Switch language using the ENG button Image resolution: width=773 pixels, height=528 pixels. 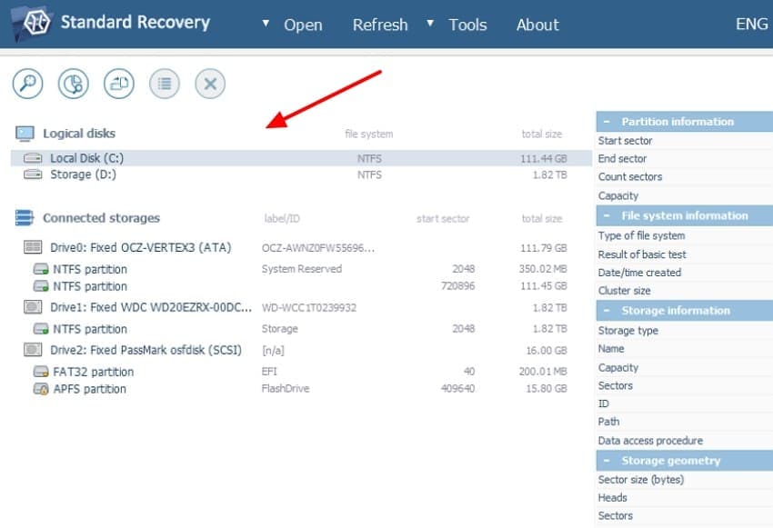751,24
